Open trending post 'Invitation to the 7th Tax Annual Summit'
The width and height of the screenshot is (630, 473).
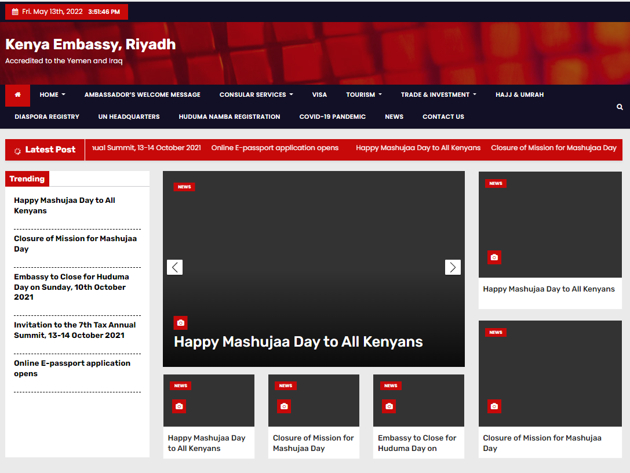coord(75,330)
